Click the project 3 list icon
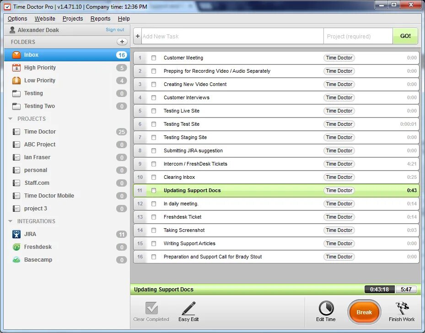Image resolution: width=425 pixels, height=333 pixels. point(16,209)
